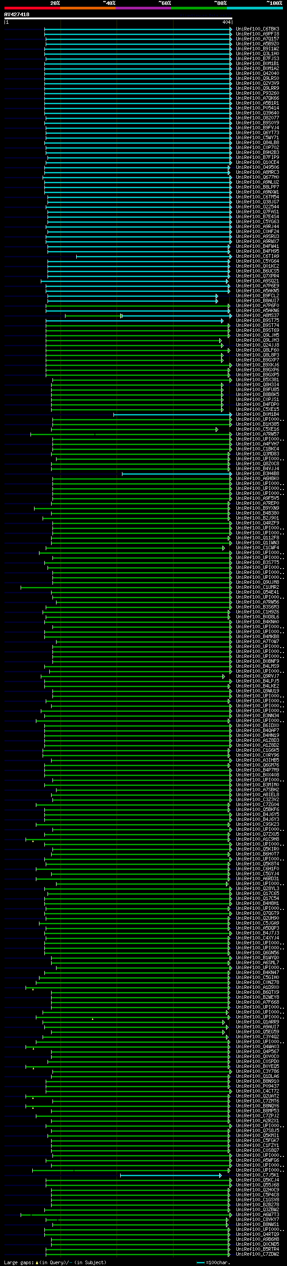Image resolution: width=287 pixels, height=1266 pixels.
Task: Click hit label UniRef100_B0M1B1
Action: pos(257,63)
